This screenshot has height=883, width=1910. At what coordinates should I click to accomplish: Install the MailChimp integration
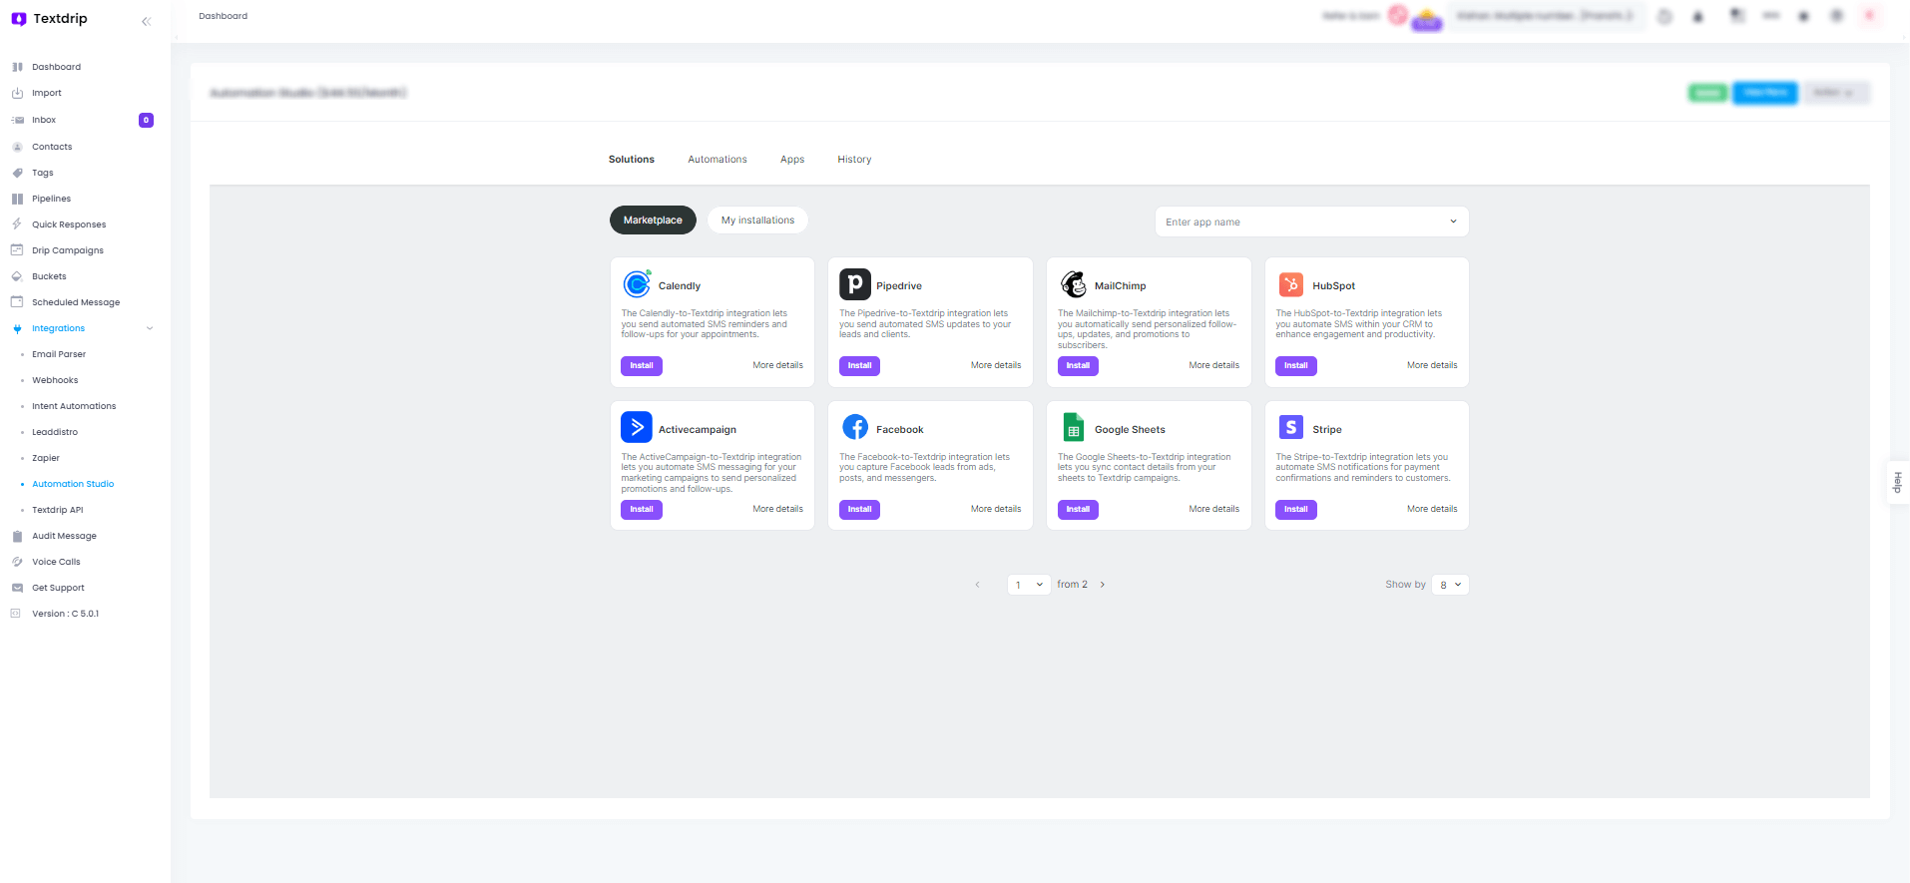[x=1078, y=366]
